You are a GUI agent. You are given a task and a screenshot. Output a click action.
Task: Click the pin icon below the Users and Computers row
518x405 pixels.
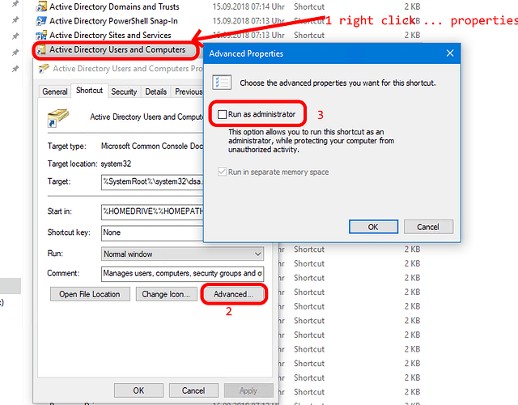coord(15,69)
